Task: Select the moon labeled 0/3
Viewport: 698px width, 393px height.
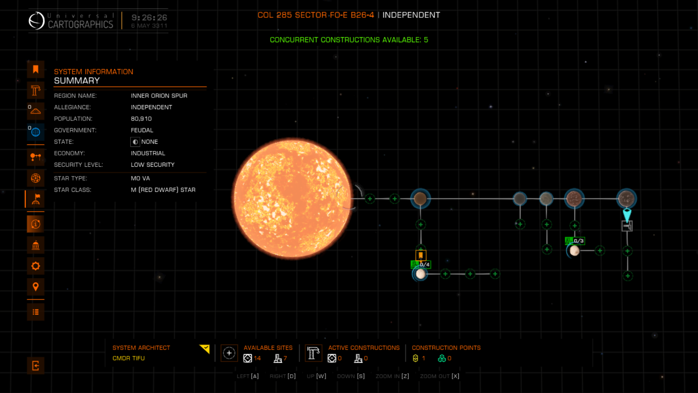Action: pos(574,251)
